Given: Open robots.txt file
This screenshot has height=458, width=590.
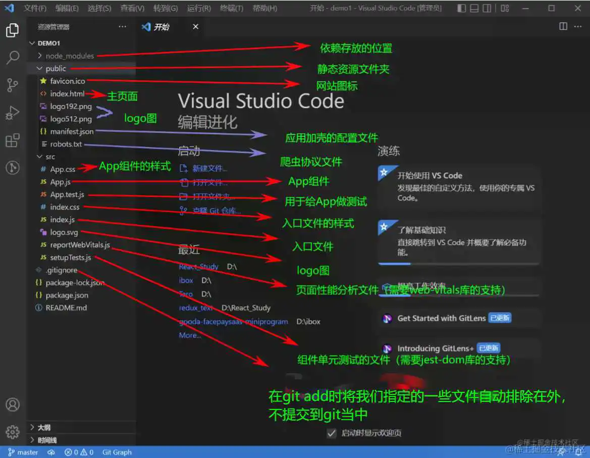Looking at the screenshot, I should (x=66, y=144).
